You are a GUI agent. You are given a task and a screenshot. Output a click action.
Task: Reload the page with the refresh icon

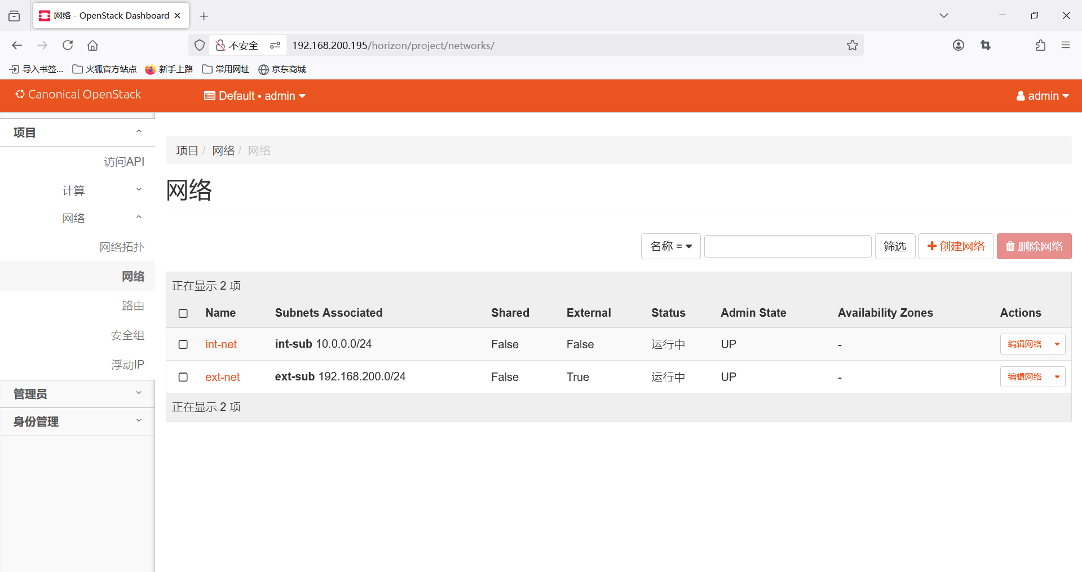click(x=68, y=45)
